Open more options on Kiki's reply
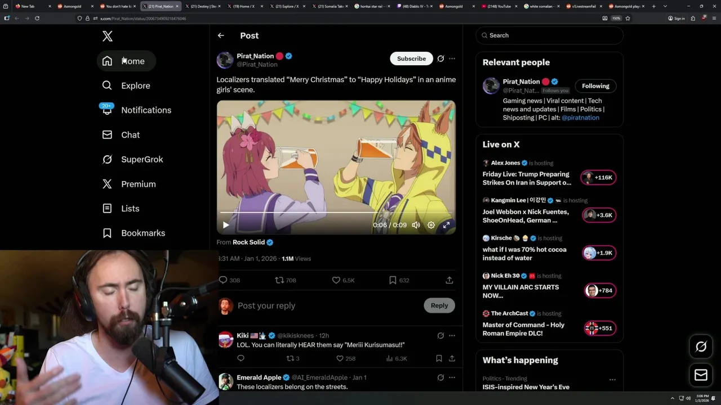Viewport: 721px width, 405px height. (x=452, y=336)
